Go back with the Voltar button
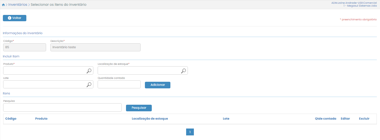Viewport: 380px width, 140px height. tap(15, 18)
